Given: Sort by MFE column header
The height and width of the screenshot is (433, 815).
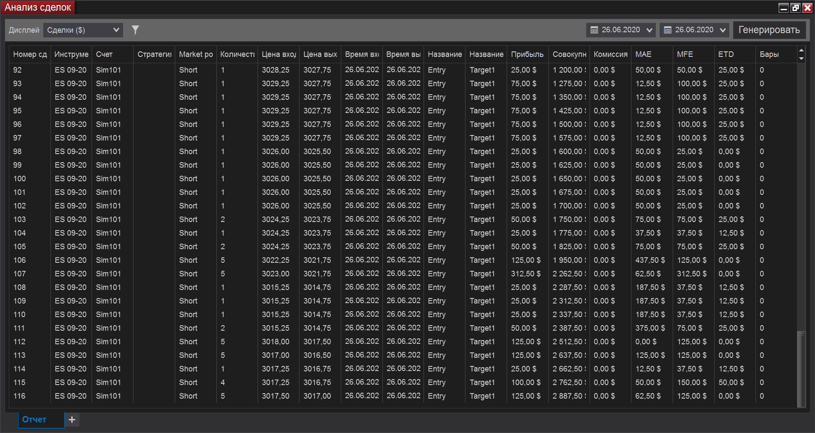Looking at the screenshot, I should (x=694, y=54).
